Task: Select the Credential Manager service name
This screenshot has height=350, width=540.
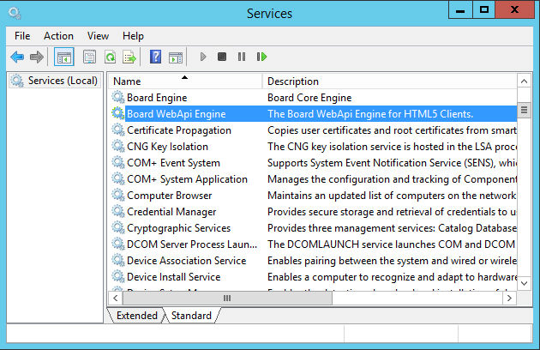Action: 171,212
